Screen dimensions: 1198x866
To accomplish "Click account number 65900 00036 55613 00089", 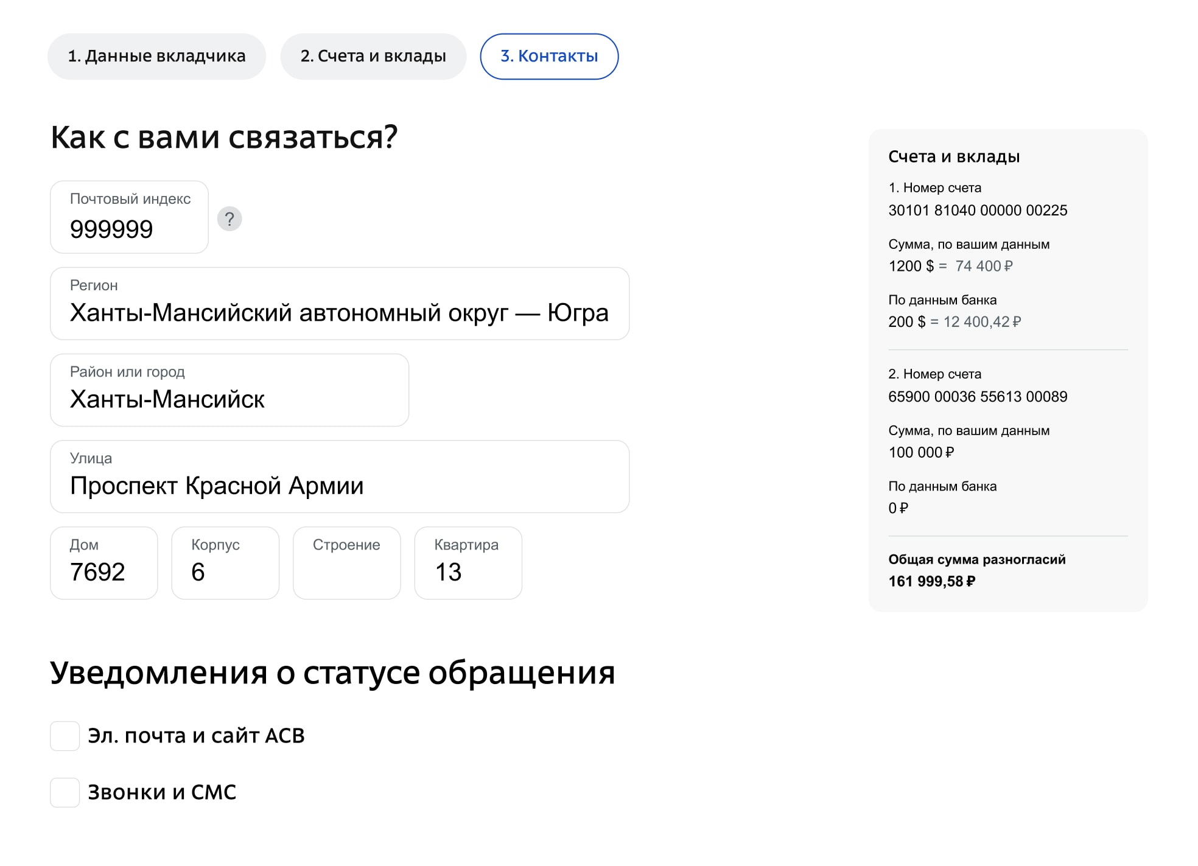I will (978, 397).
